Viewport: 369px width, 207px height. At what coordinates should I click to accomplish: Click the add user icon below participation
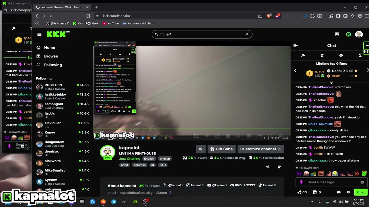coord(279,167)
